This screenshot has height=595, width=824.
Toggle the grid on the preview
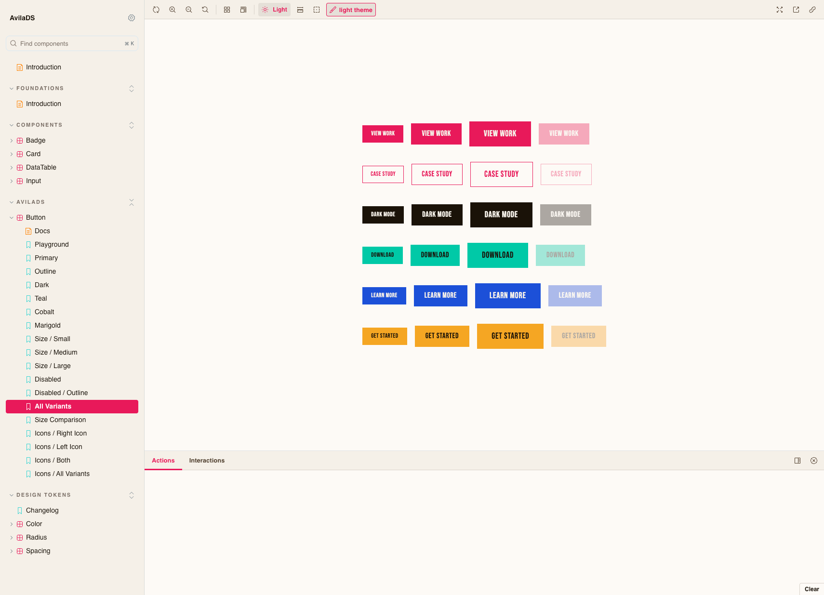click(227, 9)
